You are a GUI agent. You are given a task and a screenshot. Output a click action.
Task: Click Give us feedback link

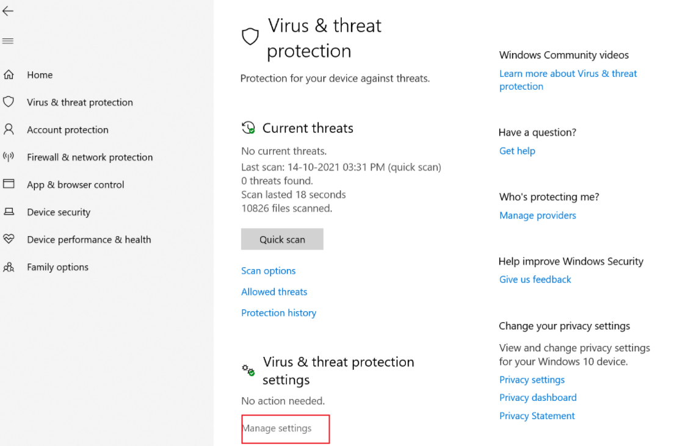pyautogui.click(x=535, y=279)
